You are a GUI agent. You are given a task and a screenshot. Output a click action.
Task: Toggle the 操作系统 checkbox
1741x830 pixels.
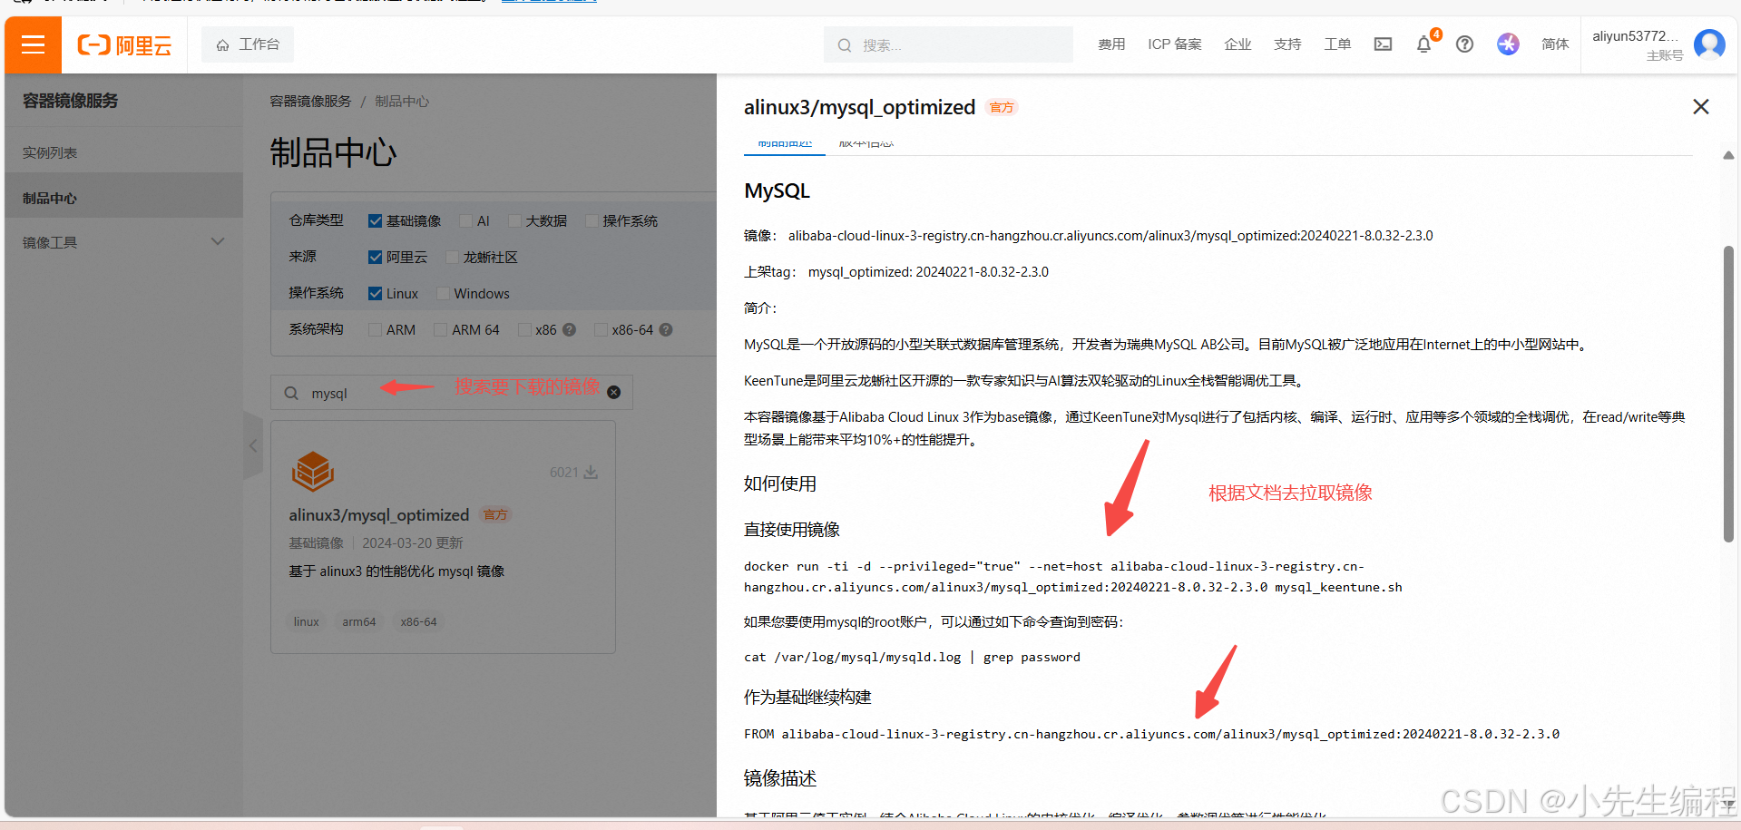tap(592, 221)
